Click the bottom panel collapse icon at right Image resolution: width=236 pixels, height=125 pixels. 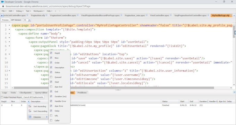pyautogui.click(x=234, y=92)
